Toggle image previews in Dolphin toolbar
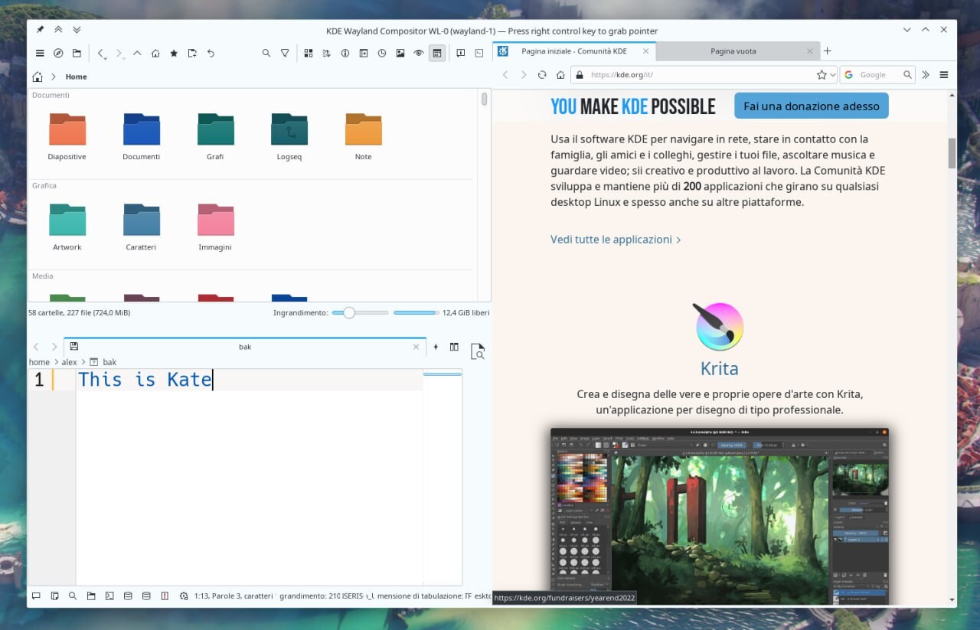Screen dimensions: 980x630 [400, 54]
